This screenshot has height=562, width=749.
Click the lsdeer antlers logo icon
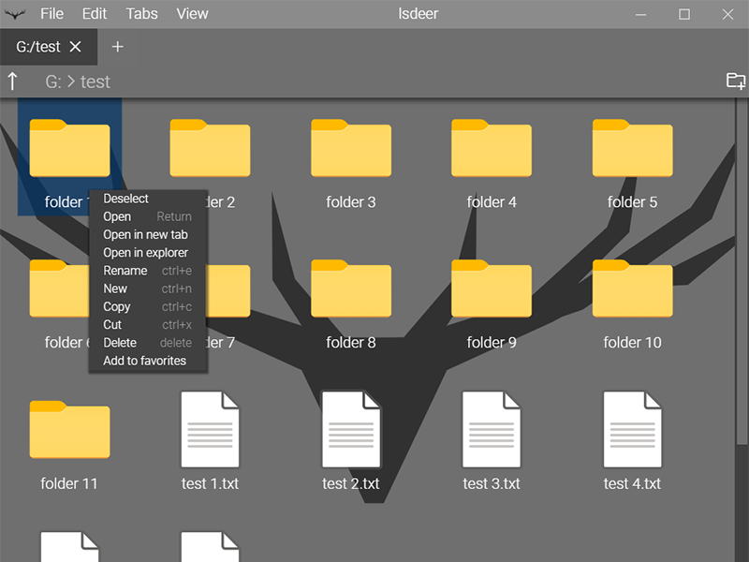point(15,14)
